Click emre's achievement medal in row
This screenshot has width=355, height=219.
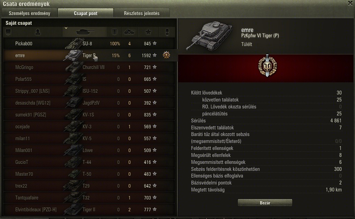click(166, 55)
